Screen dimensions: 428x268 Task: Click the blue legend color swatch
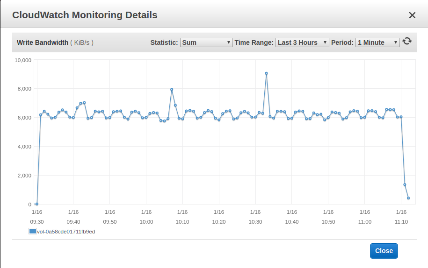[x=32, y=231]
